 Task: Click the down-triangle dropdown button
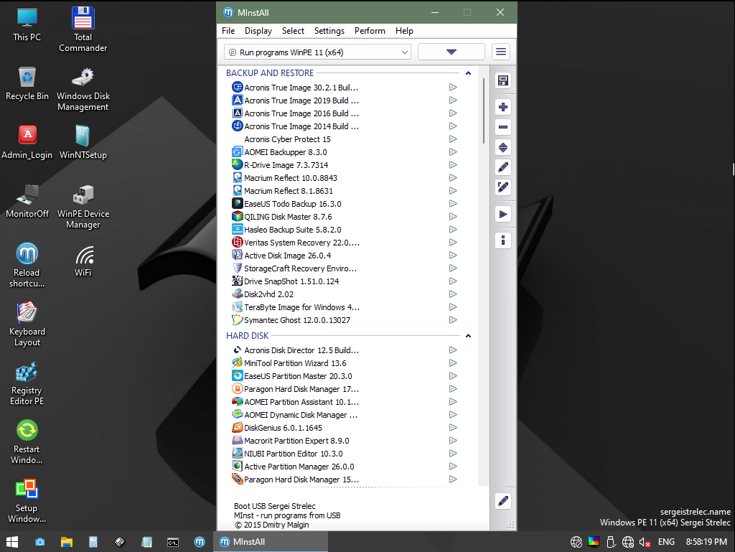tap(451, 52)
